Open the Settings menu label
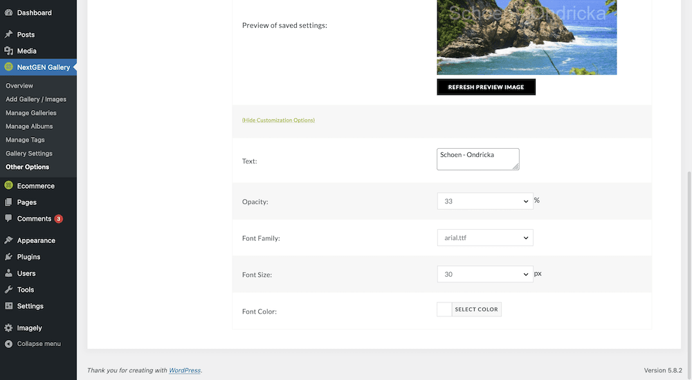 pyautogui.click(x=30, y=306)
